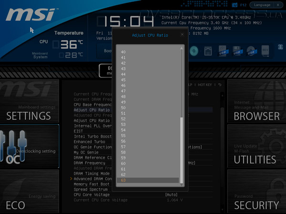Click the ratio list scroll-down arrow
The image size is (286, 214).
(182, 185)
